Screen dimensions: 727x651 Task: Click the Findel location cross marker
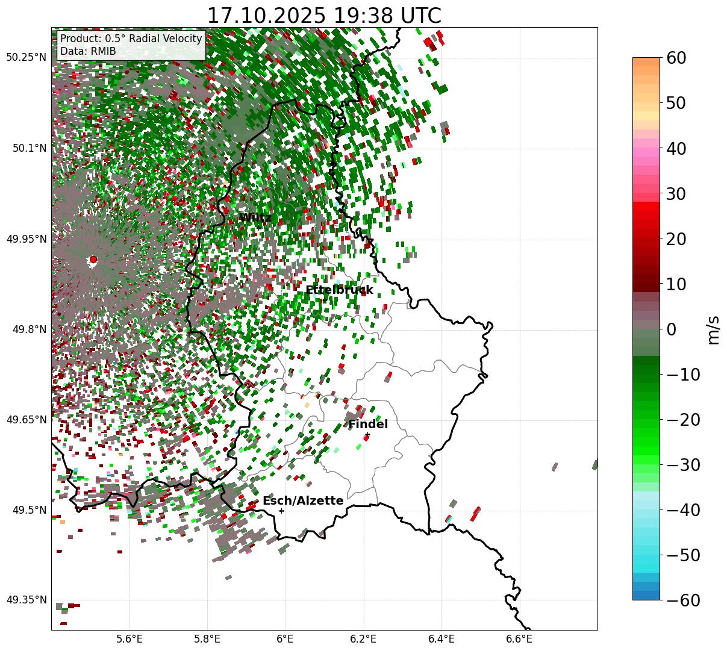tap(367, 434)
